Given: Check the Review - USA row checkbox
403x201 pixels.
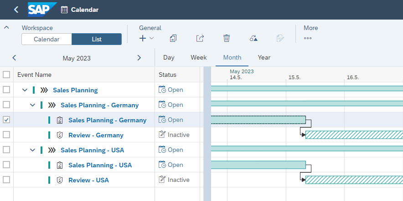Looking at the screenshot, I should point(6,180).
